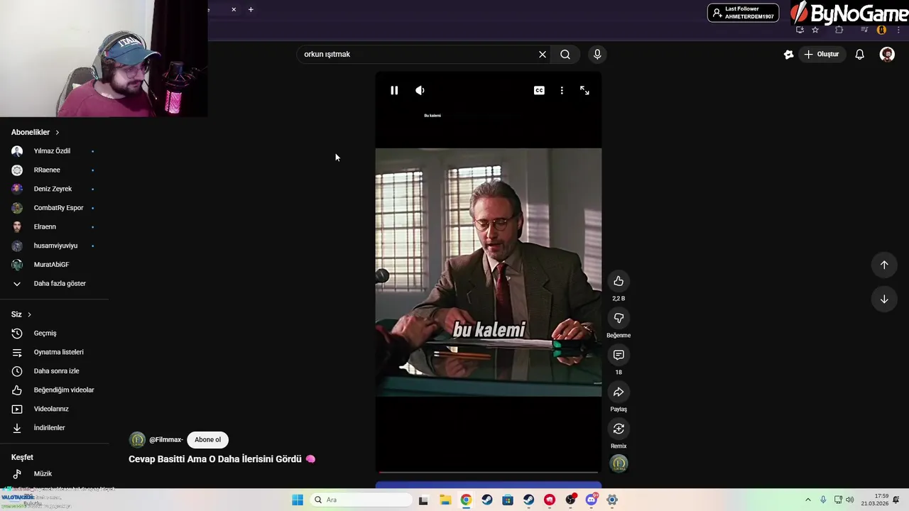
Task: Open File Explorer from the taskbar
Action: pyautogui.click(x=445, y=500)
